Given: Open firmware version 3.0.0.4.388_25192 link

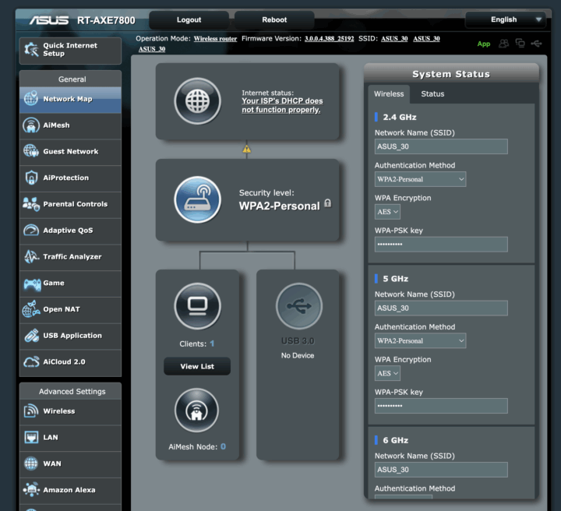Looking at the screenshot, I should pos(329,39).
